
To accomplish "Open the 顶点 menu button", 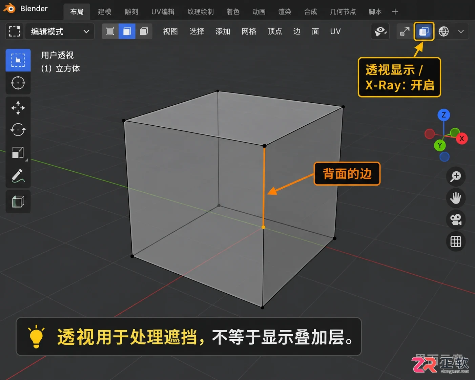I will click(x=275, y=31).
